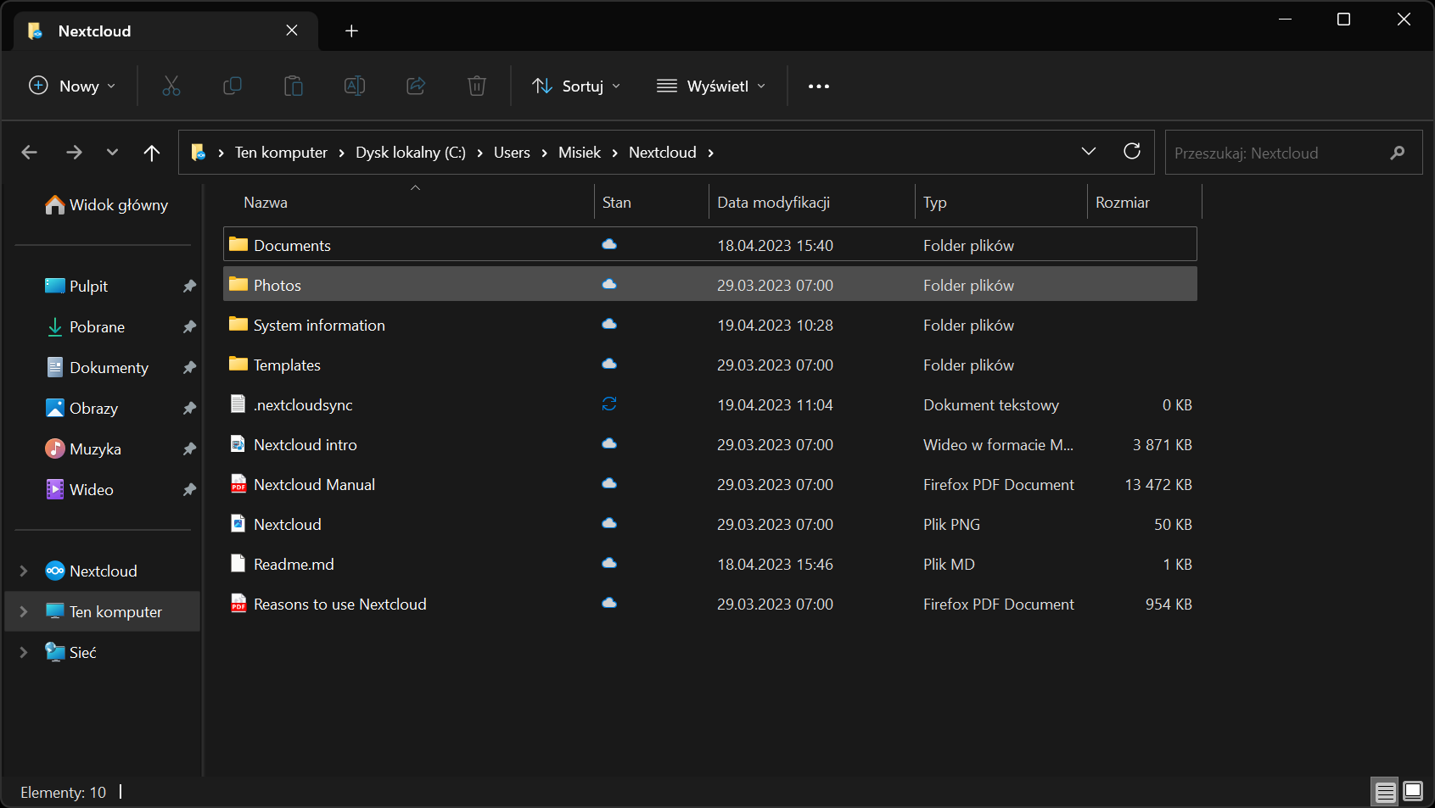Click Misiek in the breadcrumb path

click(x=580, y=153)
